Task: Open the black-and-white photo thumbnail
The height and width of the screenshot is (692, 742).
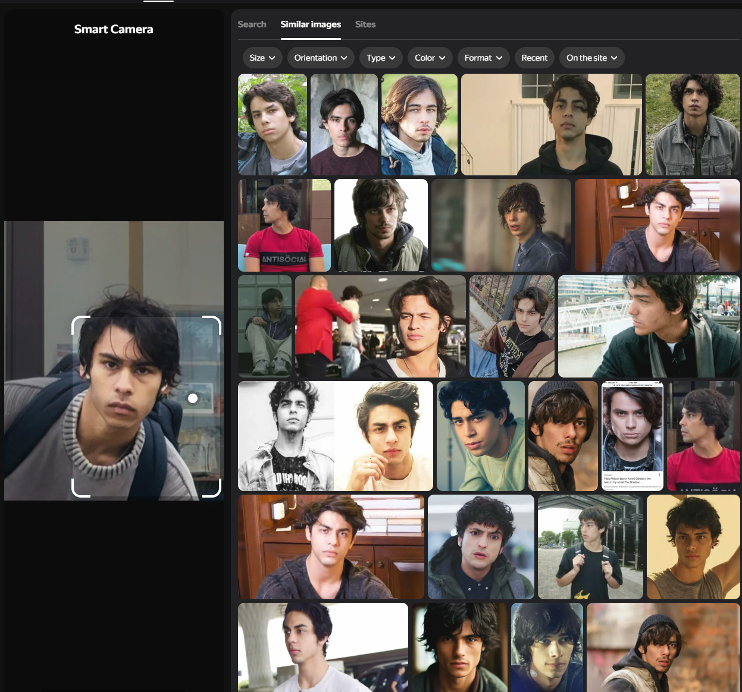Action: (x=286, y=436)
